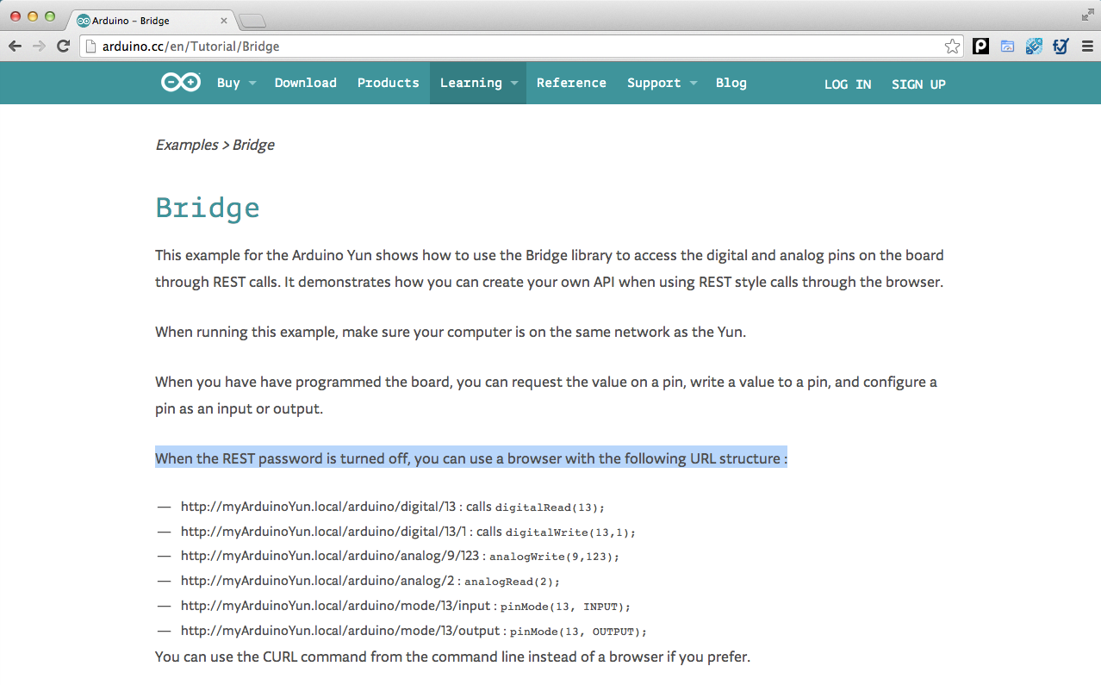Viewport: 1101px width, 685px height.
Task: Select the Arduino – Bridge tab
Action: point(149,21)
